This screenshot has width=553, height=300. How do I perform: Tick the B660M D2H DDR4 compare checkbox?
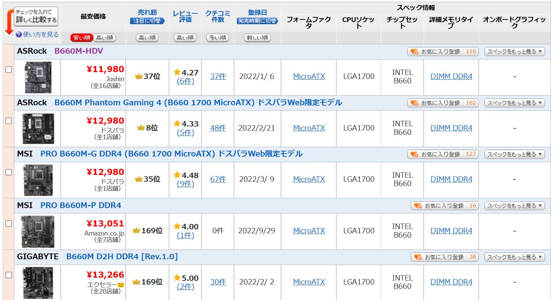coord(9,275)
